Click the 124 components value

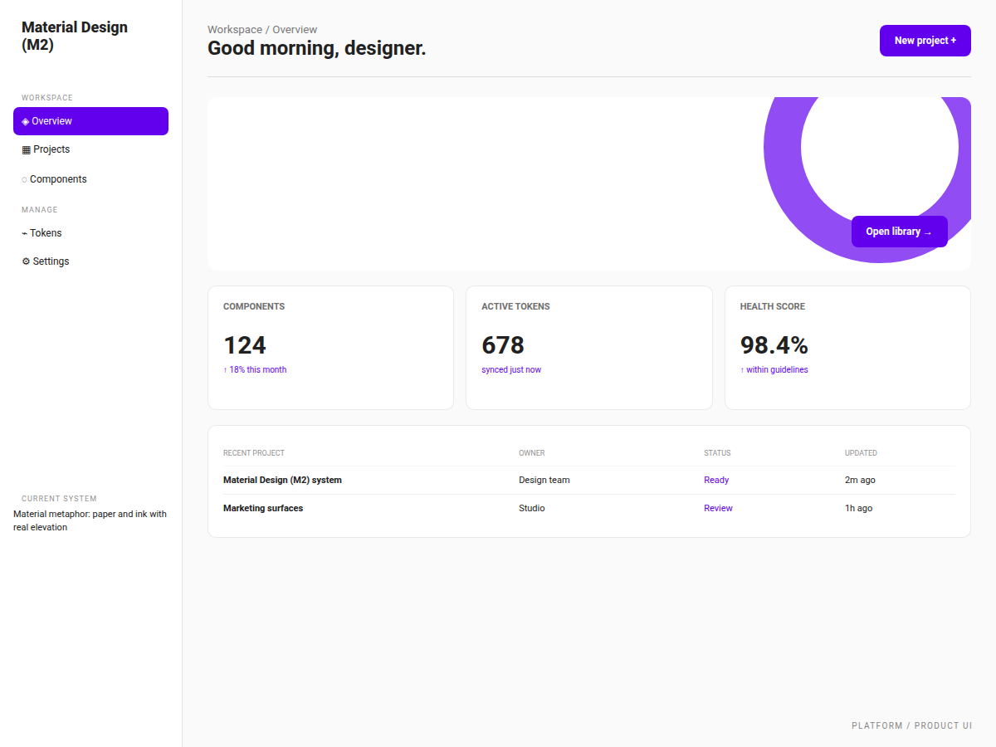coord(245,345)
